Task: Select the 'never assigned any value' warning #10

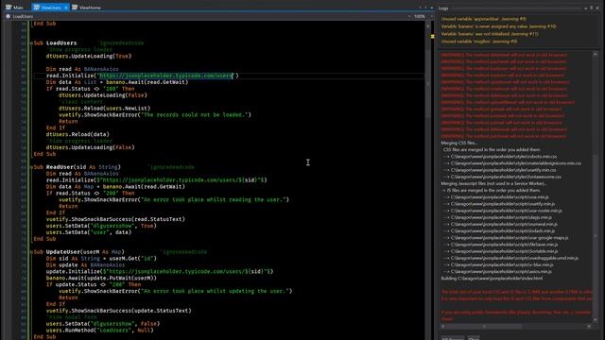Action: (498, 26)
